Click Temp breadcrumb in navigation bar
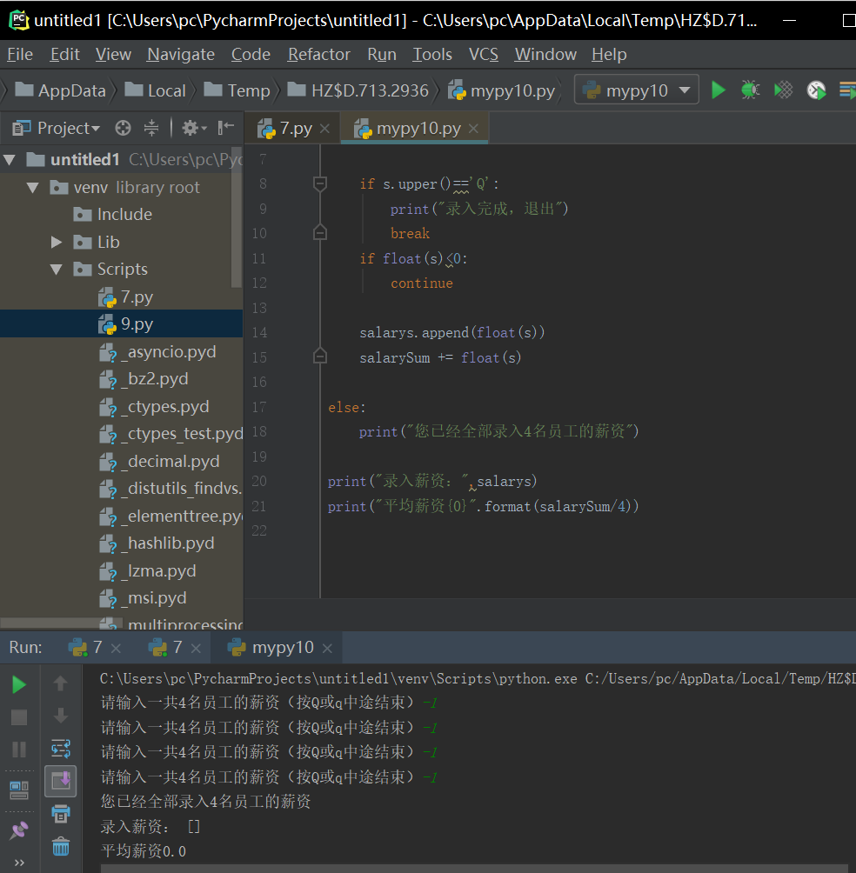 pos(237,90)
